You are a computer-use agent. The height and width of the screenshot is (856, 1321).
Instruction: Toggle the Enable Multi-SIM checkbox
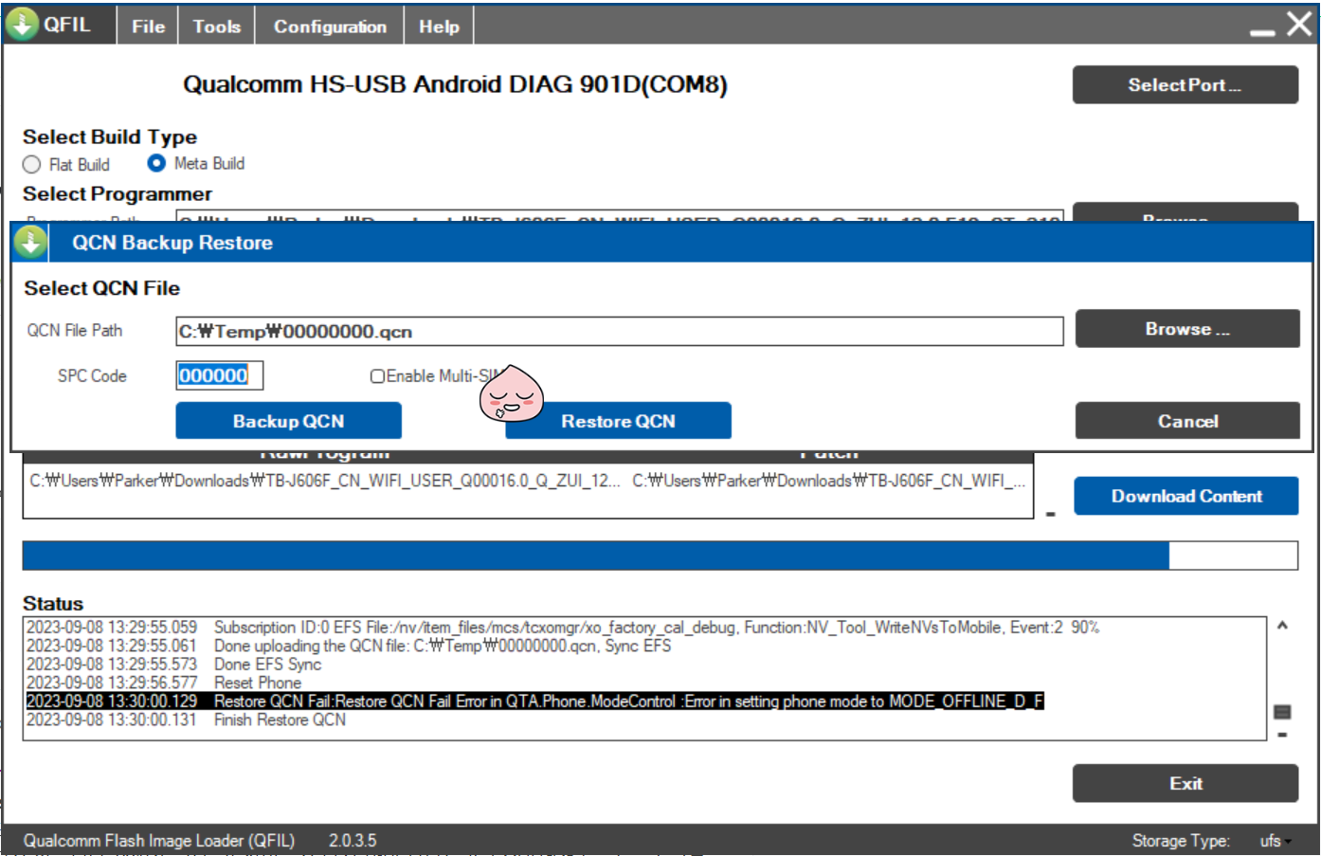[x=377, y=376]
